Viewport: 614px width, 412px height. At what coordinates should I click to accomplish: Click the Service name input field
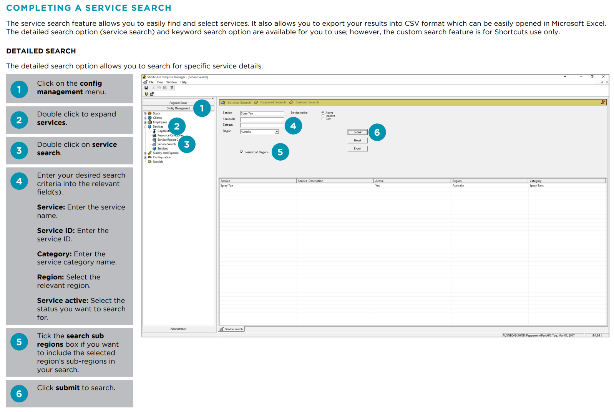(262, 113)
